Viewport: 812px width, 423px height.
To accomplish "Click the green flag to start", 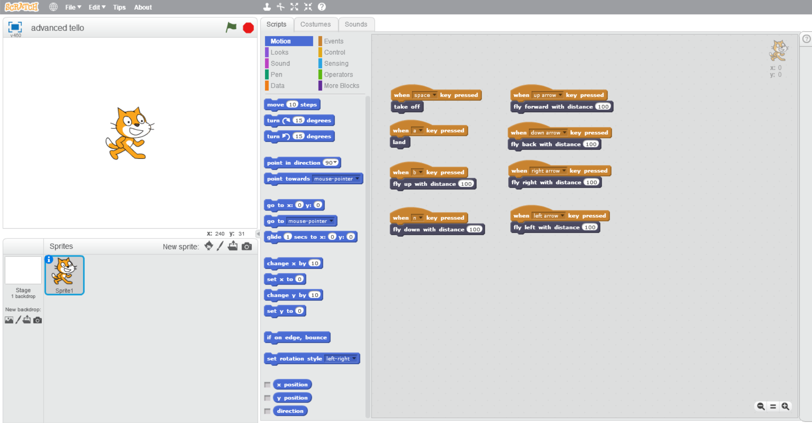I will coord(231,28).
